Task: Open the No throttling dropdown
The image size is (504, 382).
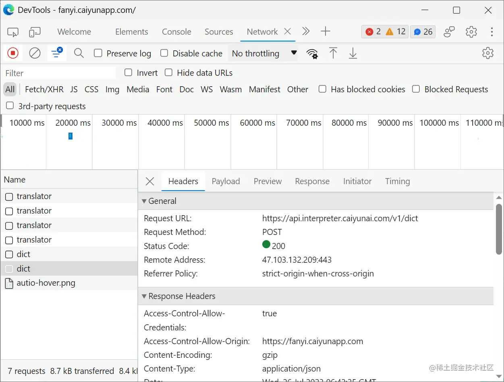Action: tap(263, 53)
